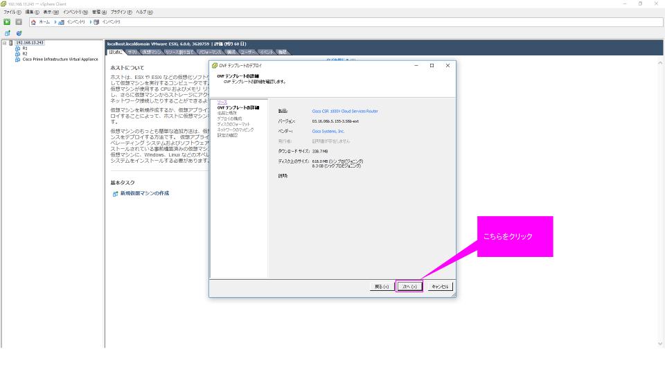The width and height of the screenshot is (665, 374).
Task: Collapse the 192.168.13.243 host tree node
Action: pos(5,43)
